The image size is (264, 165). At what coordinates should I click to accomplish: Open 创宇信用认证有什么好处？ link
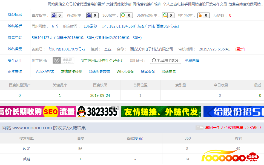click(x=102, y=61)
